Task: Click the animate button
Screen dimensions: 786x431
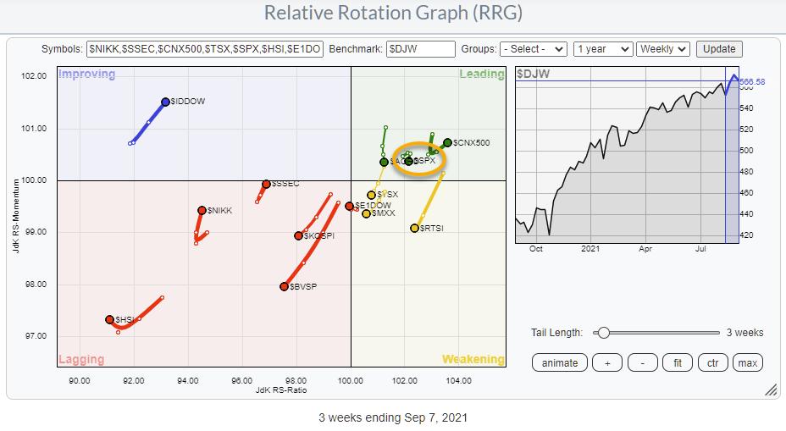Action: click(x=559, y=363)
